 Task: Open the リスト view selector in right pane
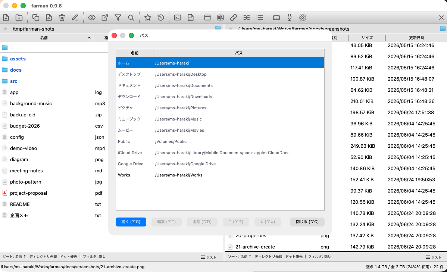434,257
